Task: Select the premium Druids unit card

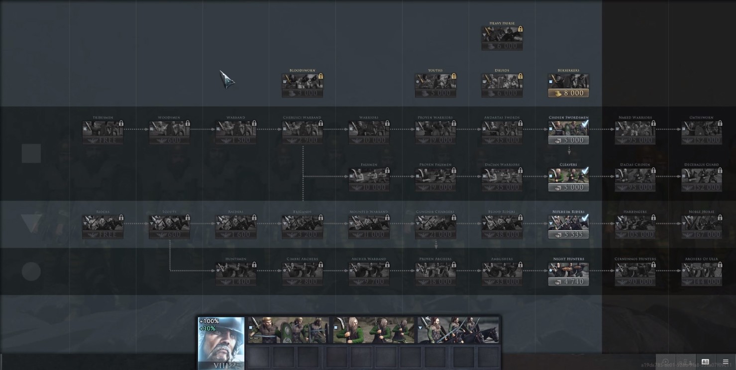Action: coord(502,86)
